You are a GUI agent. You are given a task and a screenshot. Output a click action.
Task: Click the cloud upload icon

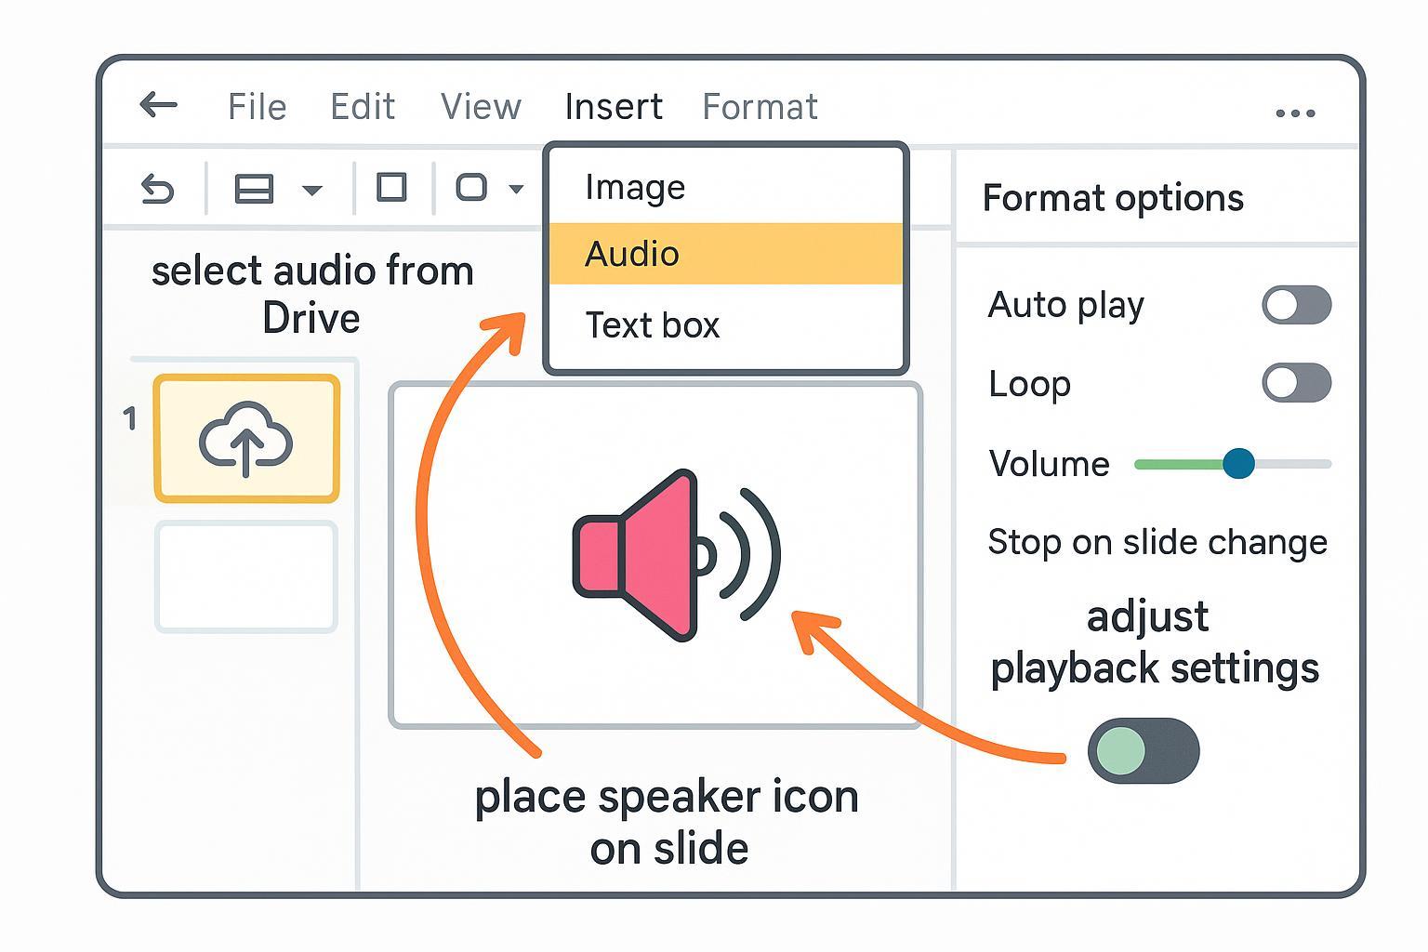click(x=246, y=439)
